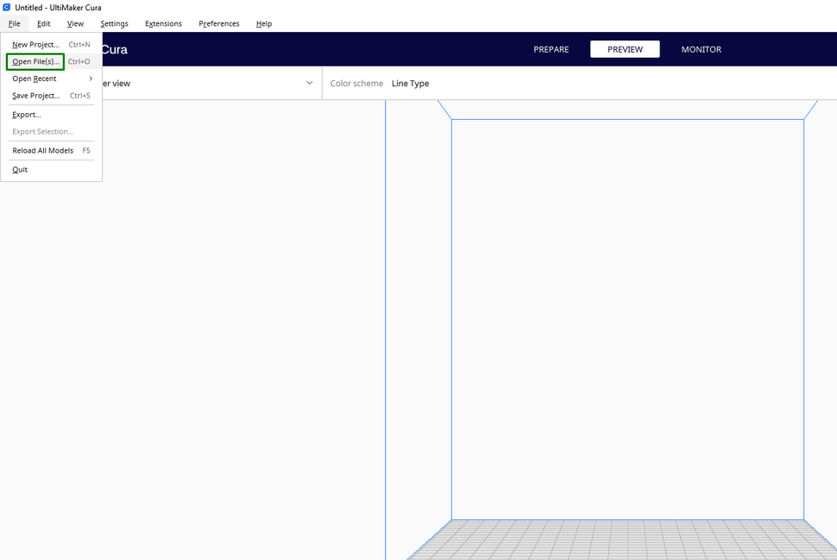Click Quit to exit Cura
This screenshot has width=837, height=560.
coord(19,169)
